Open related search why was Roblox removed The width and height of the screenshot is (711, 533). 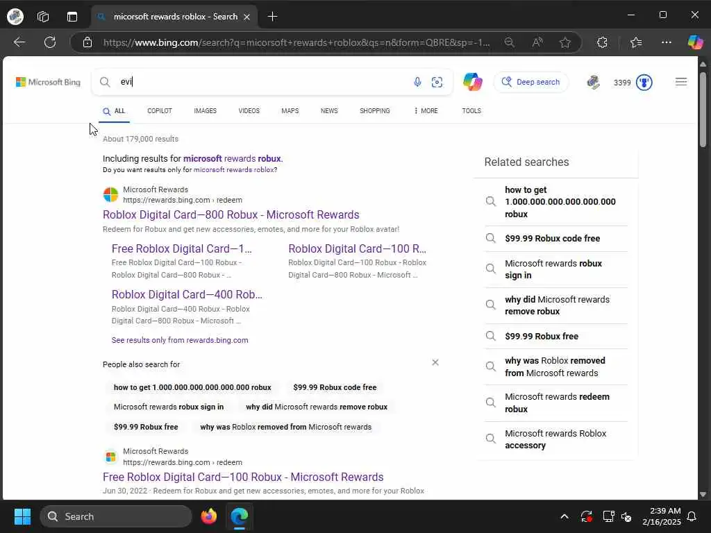[x=556, y=366]
